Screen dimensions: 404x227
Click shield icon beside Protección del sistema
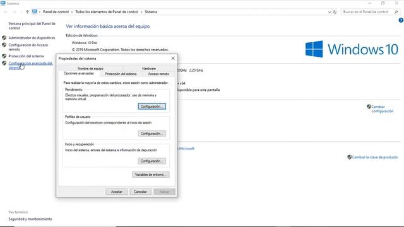(4, 56)
